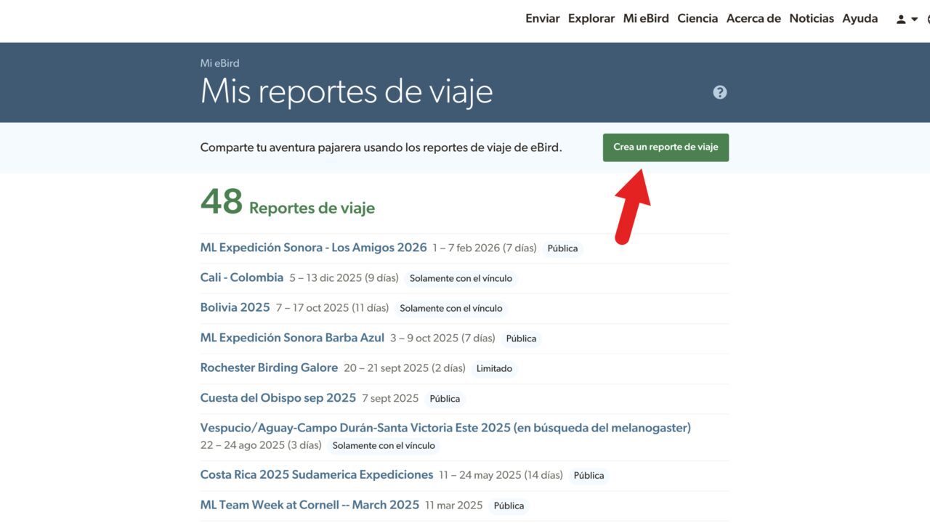Open Rochester Birding Galore trip report
This screenshot has width=930, height=523.
(269, 368)
